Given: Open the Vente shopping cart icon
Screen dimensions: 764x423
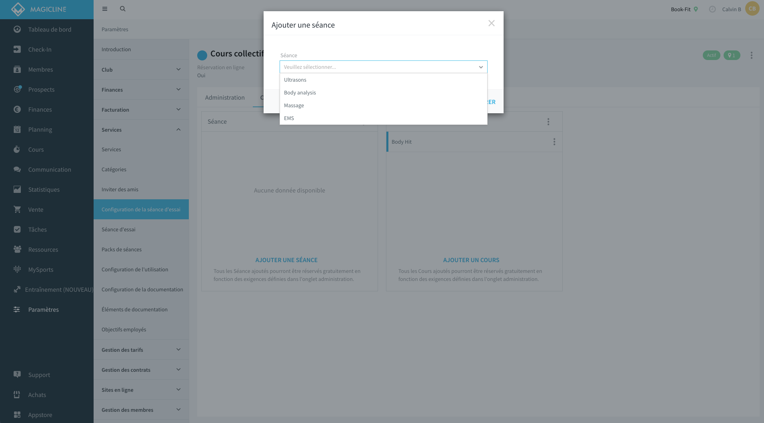Looking at the screenshot, I should coord(17,209).
